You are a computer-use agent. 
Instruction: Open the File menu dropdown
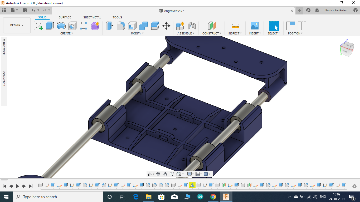click(14, 10)
